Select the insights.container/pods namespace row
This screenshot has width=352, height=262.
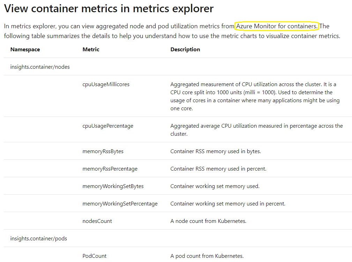pos(39,238)
